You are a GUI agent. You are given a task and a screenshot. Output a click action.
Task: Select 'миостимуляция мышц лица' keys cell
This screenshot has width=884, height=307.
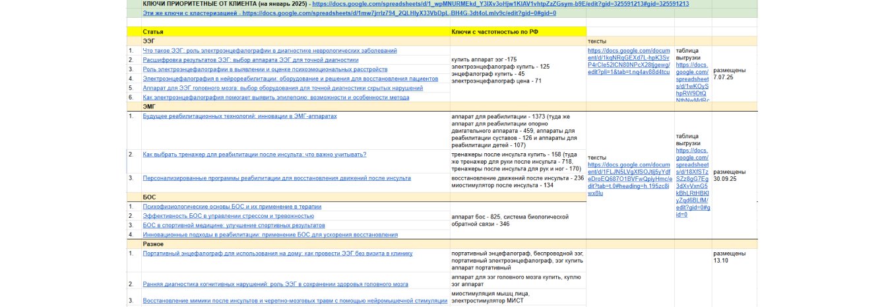click(519, 298)
